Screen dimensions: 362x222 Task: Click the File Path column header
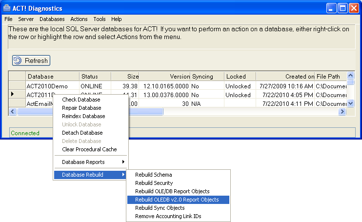pos(331,77)
